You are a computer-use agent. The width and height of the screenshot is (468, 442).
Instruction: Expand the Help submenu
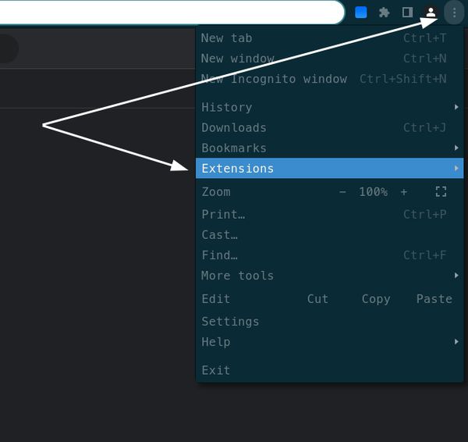(329, 341)
